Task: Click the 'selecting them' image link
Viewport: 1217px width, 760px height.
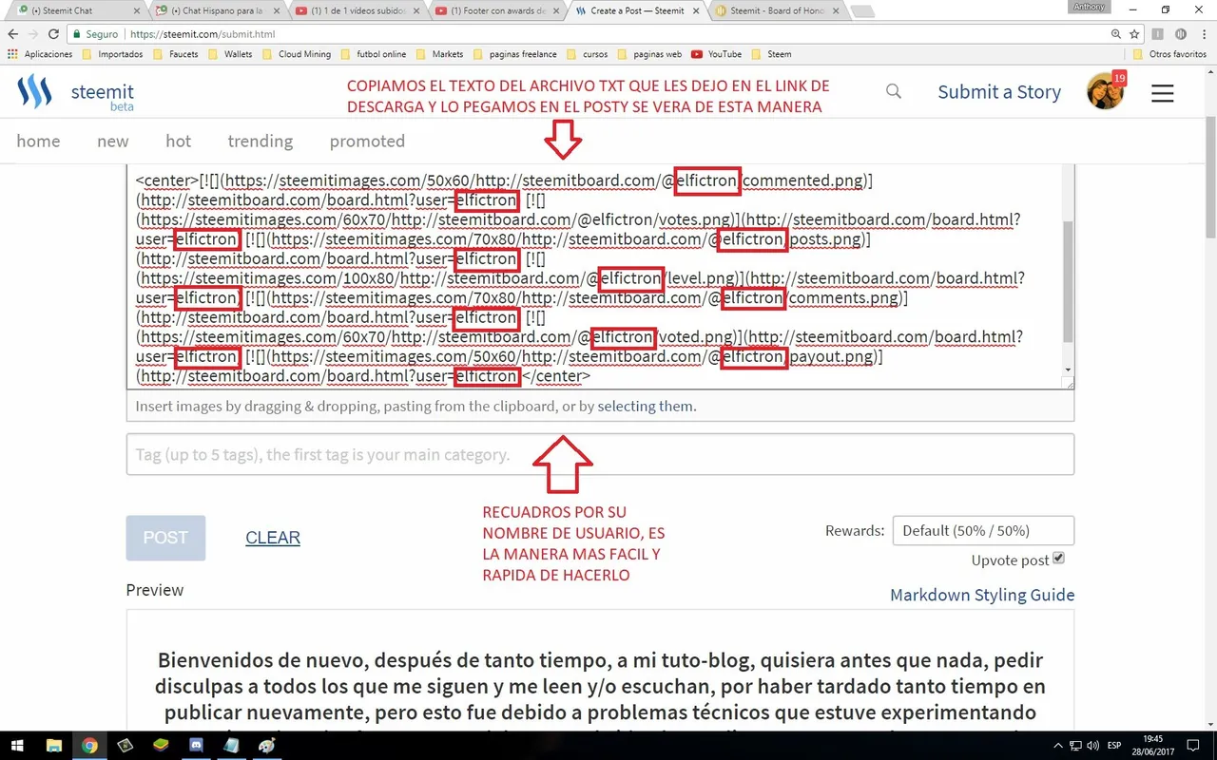Action: pos(647,406)
